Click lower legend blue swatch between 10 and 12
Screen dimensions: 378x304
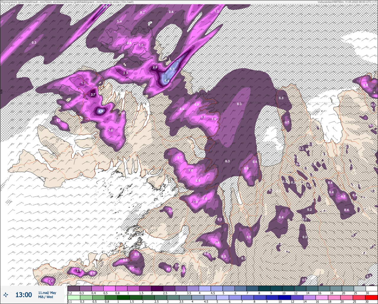(x=285, y=297)
